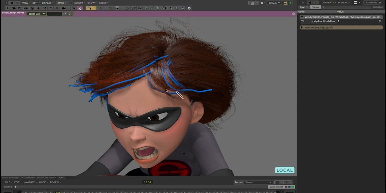
Task: Open the timeline FILE menu
Action: click(x=8, y=182)
